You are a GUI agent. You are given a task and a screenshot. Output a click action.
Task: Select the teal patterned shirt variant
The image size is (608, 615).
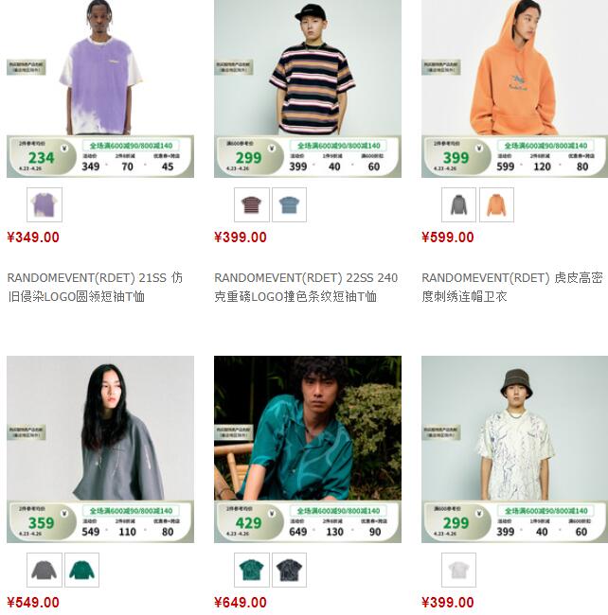252,570
